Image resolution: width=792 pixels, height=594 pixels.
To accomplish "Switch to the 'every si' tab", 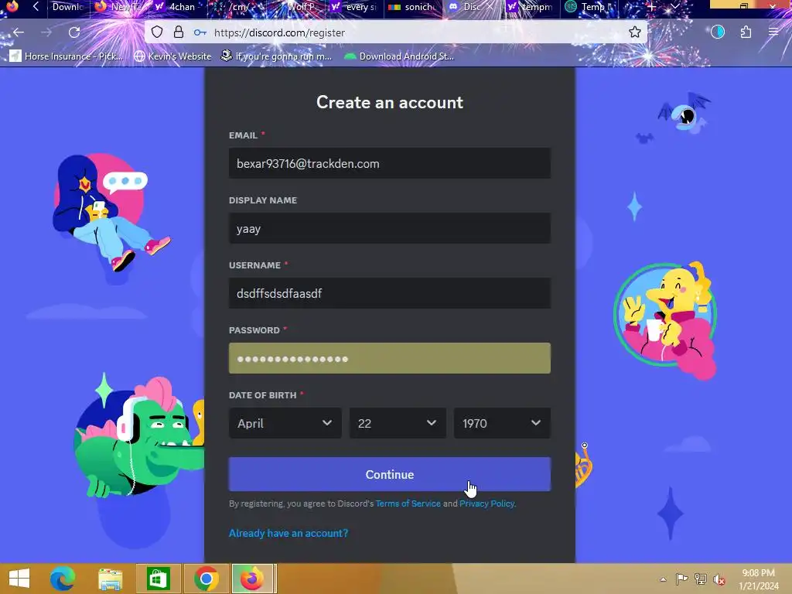I will click(353, 7).
